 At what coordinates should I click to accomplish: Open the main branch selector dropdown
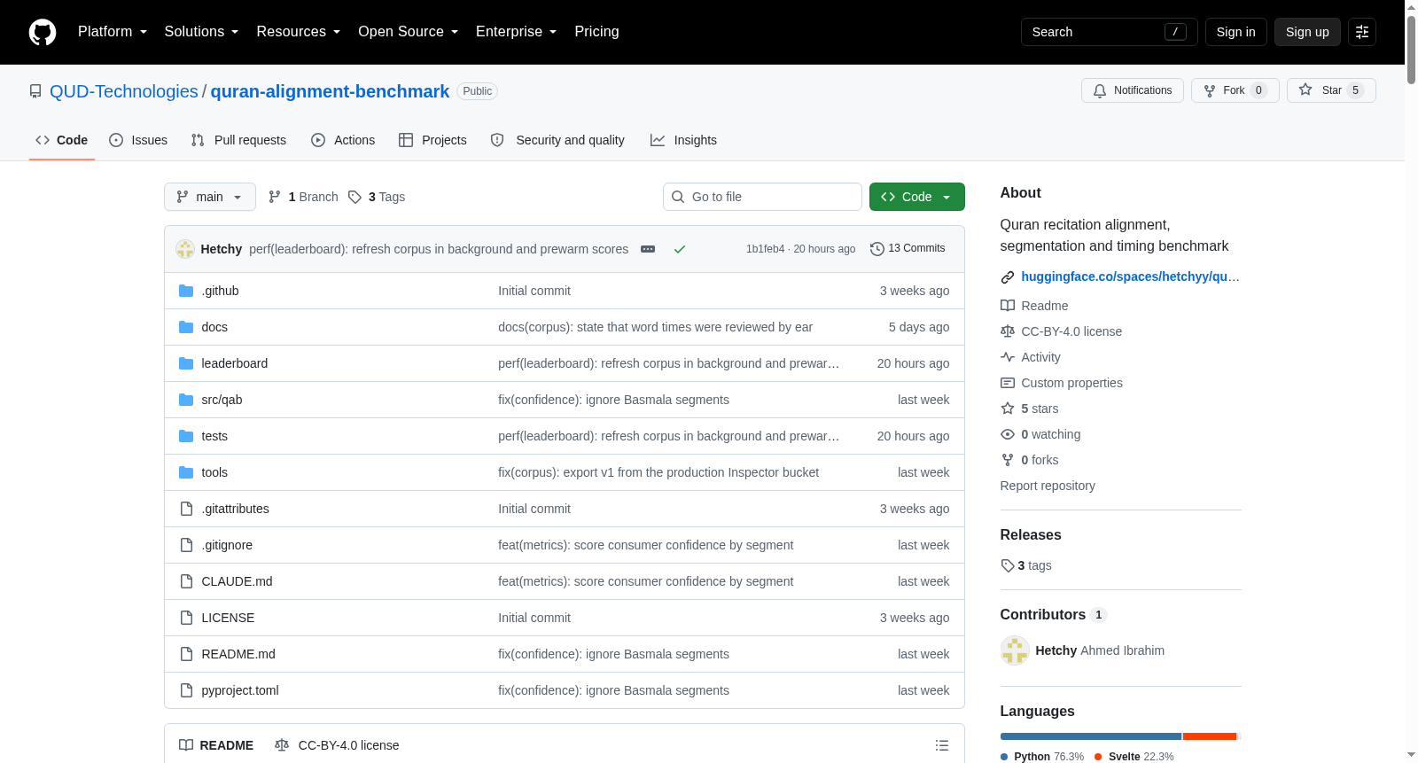coord(210,197)
